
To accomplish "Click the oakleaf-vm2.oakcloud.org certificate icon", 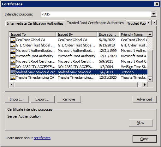I will 13,72.
